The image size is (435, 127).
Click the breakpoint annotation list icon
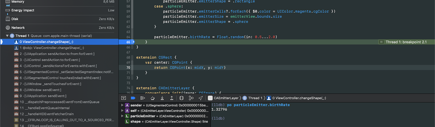[x=381, y=42]
